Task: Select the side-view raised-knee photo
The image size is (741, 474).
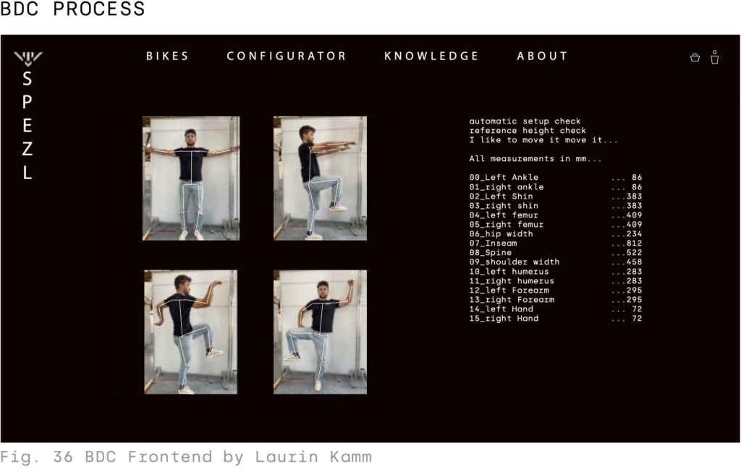Action: pyautogui.click(x=320, y=178)
